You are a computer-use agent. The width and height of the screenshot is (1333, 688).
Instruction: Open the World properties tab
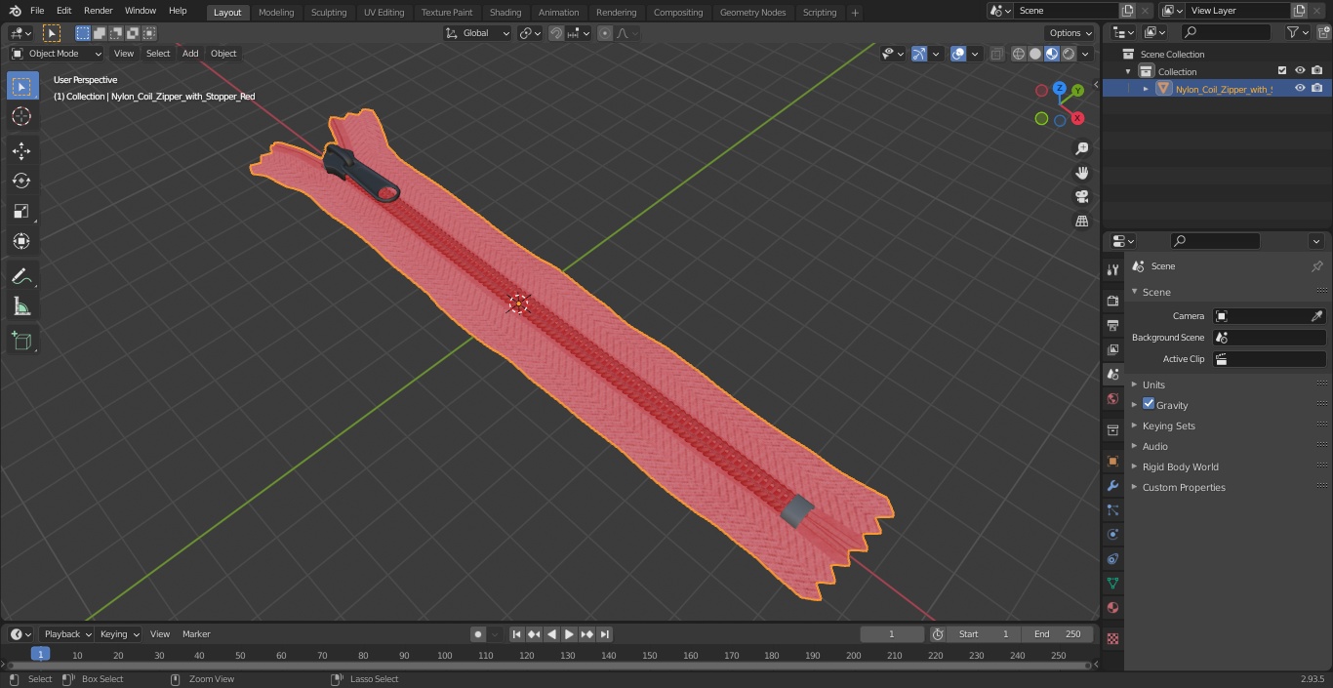pyautogui.click(x=1112, y=398)
